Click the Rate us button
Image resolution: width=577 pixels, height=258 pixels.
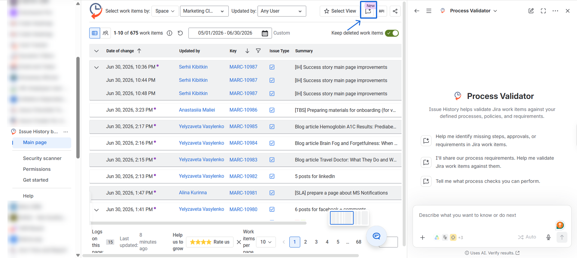tap(210, 242)
